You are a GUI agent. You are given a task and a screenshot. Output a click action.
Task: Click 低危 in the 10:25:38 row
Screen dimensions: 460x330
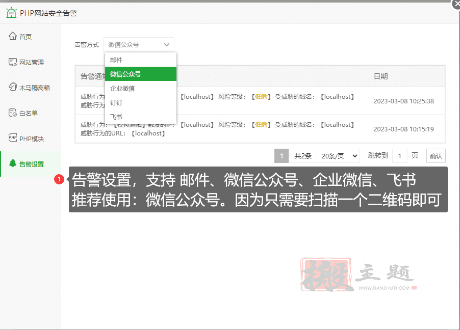[261, 97]
